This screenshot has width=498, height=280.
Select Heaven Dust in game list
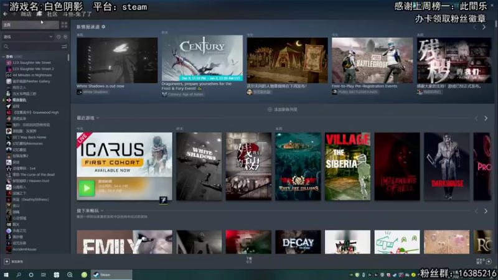31,181
